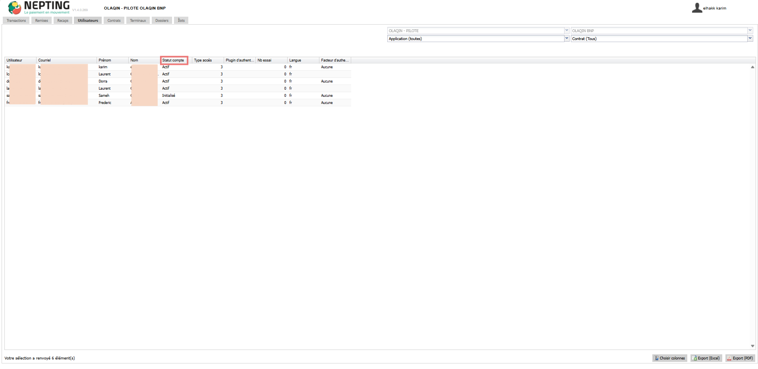758x369 pixels.
Task: Click the Initialisé status cell
Action: tap(169, 96)
